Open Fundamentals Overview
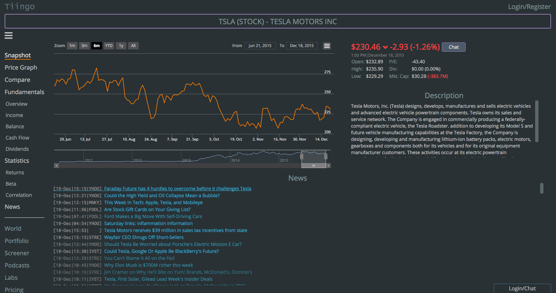Screen dimensions: 556x293 point(17,104)
